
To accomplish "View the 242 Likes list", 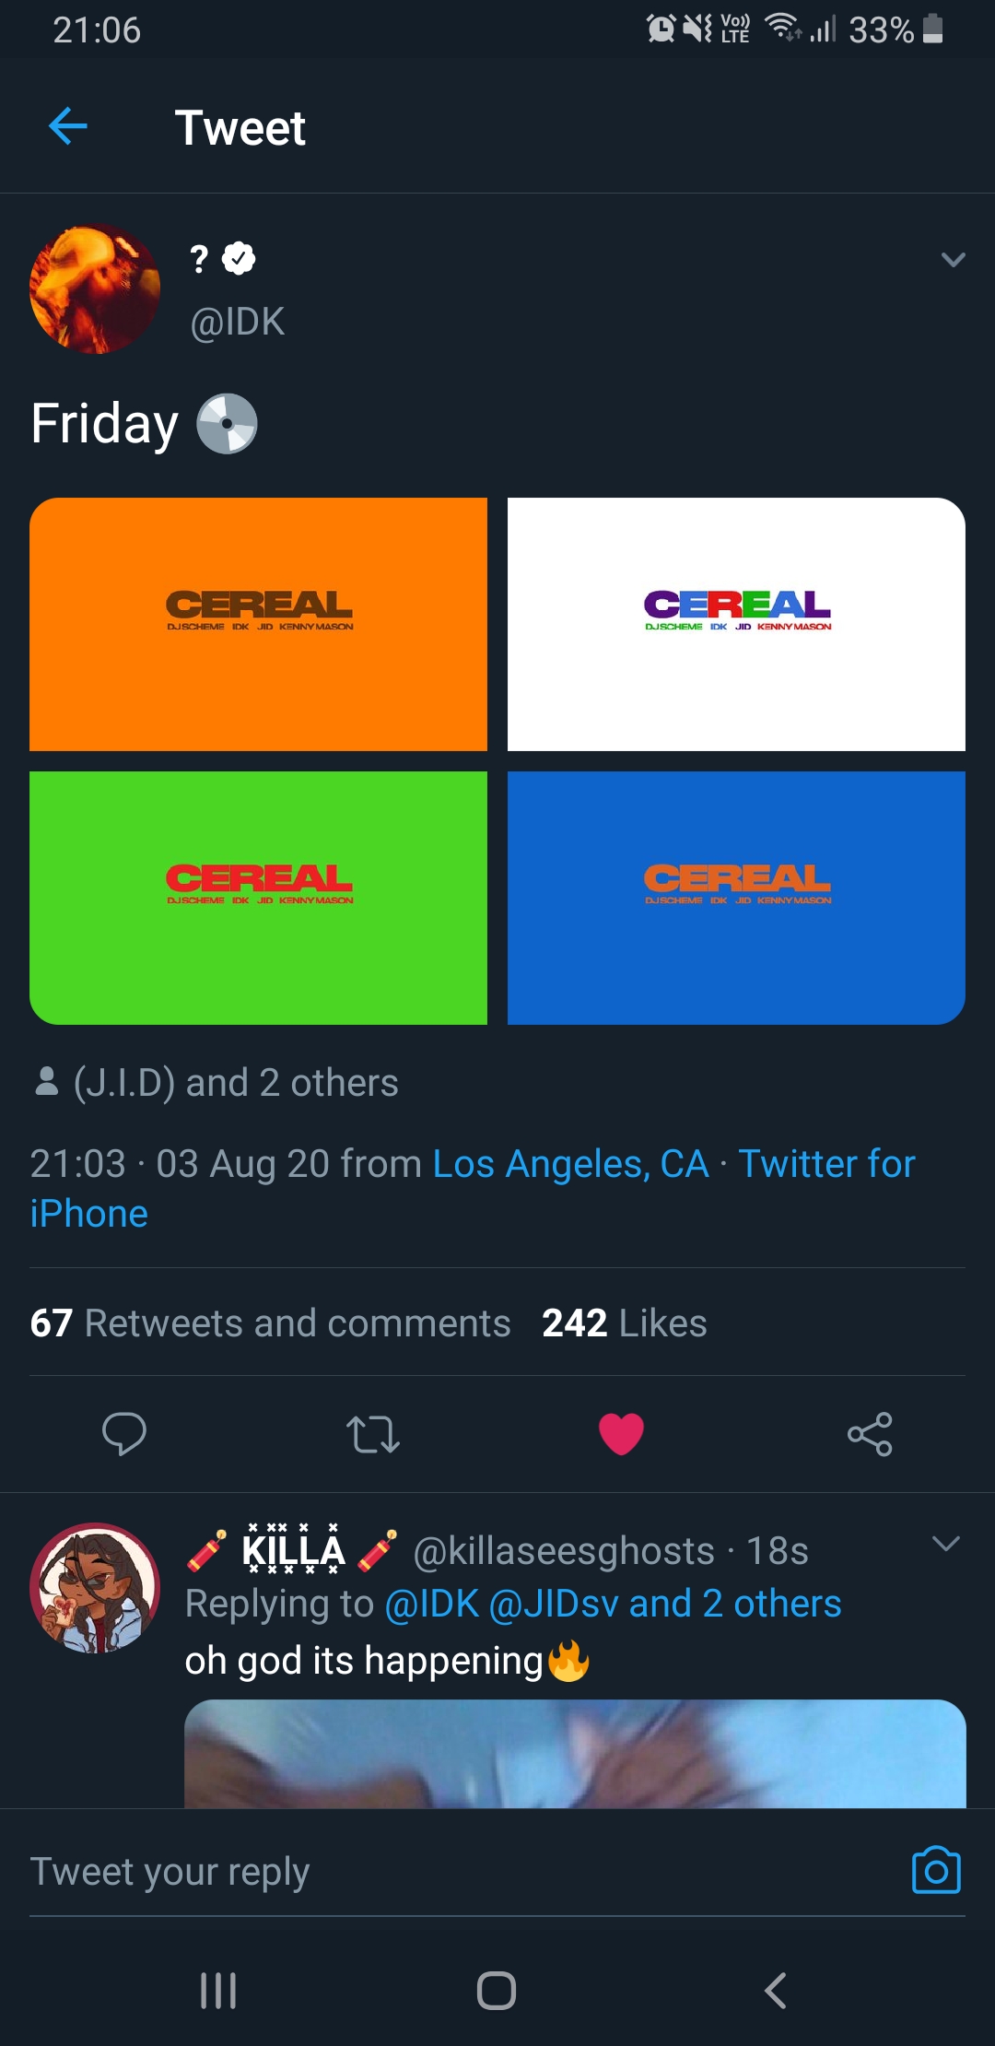I will (x=624, y=1323).
